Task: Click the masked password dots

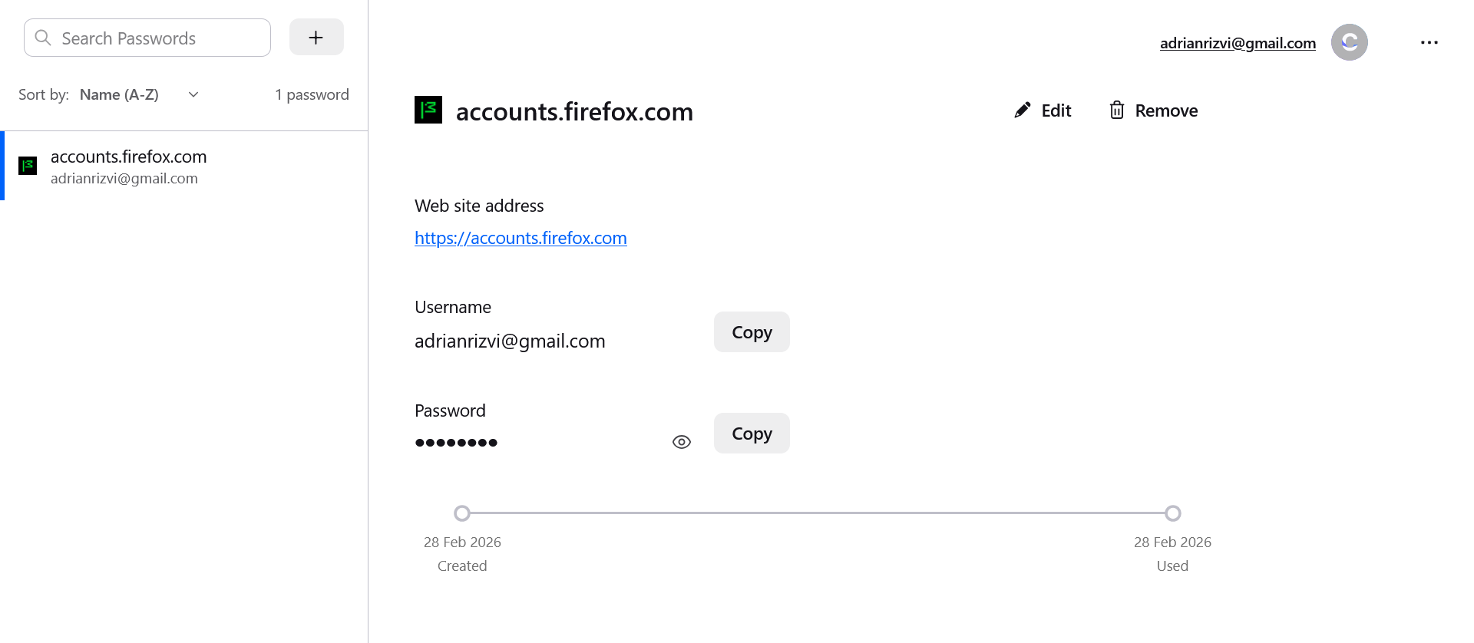Action: [x=456, y=443]
